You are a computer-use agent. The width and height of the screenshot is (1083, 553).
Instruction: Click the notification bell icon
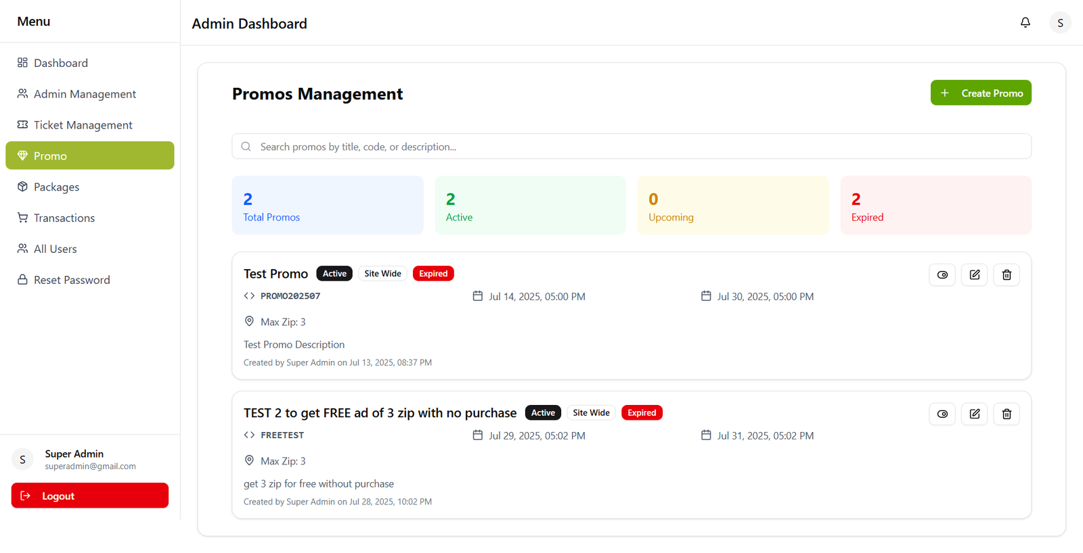coord(1025,22)
